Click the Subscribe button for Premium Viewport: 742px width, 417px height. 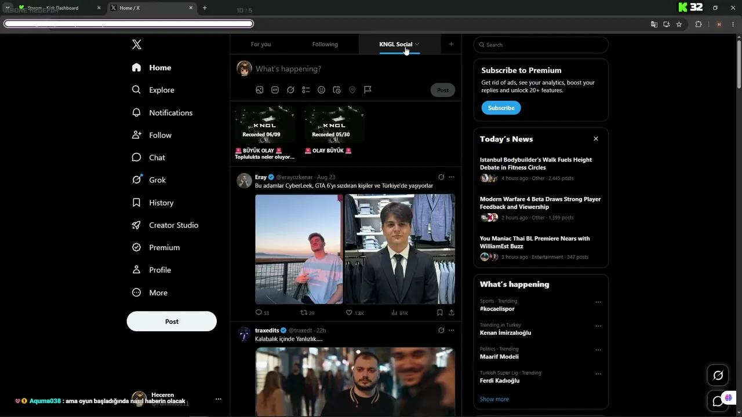pyautogui.click(x=501, y=108)
